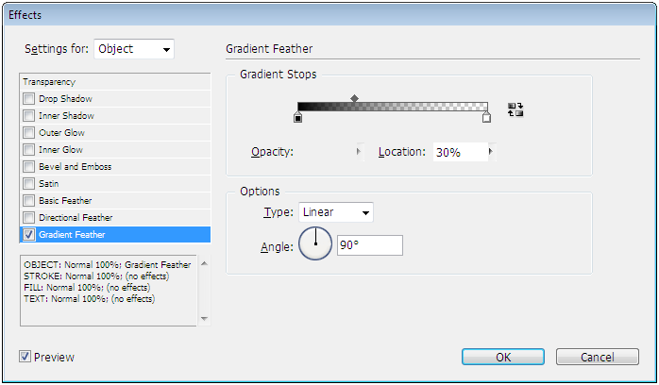
Task: Click the gradient midpoint diamond marker
Action: [354, 98]
